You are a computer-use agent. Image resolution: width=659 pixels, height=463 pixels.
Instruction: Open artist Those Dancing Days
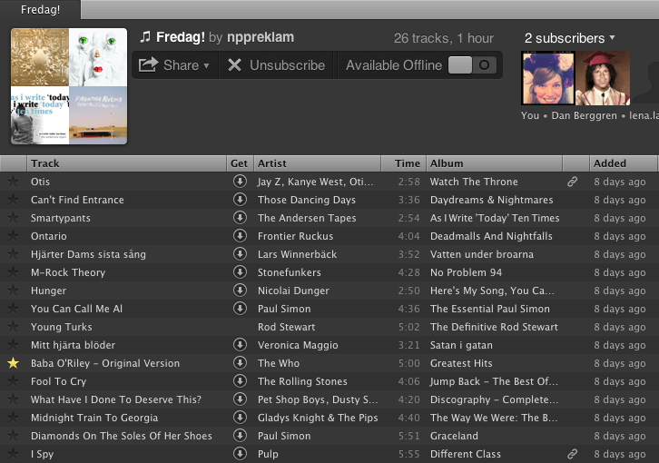coord(307,200)
